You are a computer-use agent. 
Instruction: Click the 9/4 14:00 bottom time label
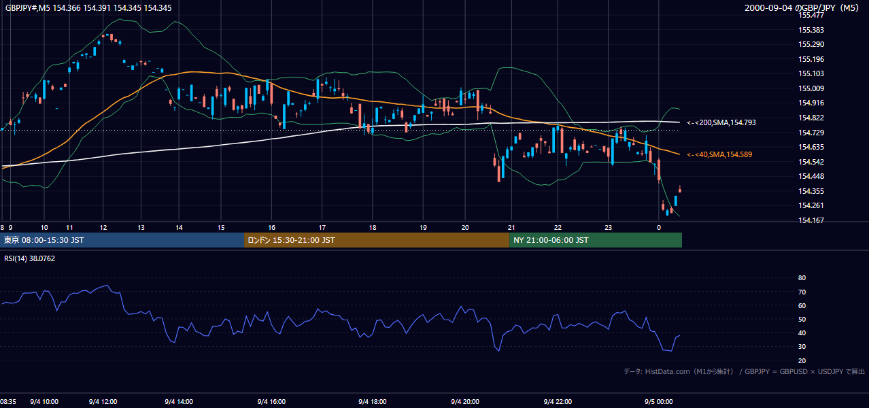tap(180, 402)
